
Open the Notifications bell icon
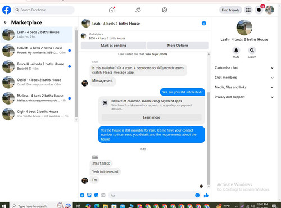tap(259, 10)
